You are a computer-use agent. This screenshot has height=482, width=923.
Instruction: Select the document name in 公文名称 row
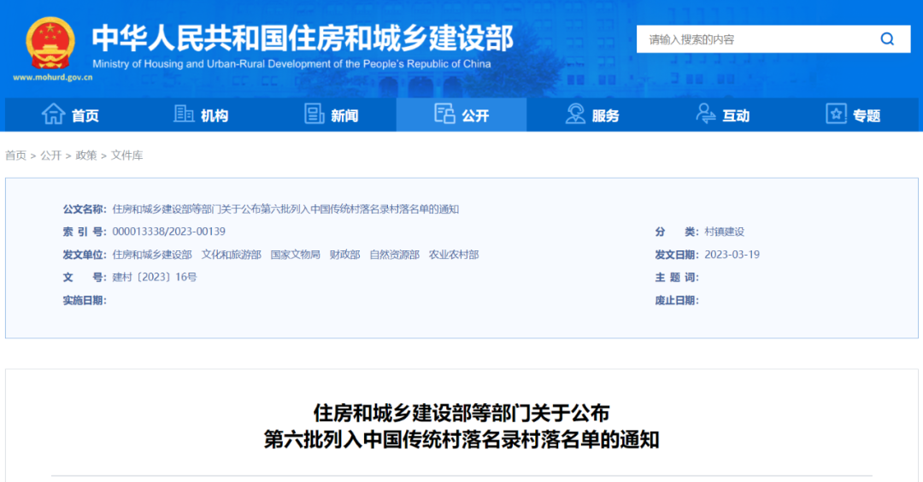(285, 209)
